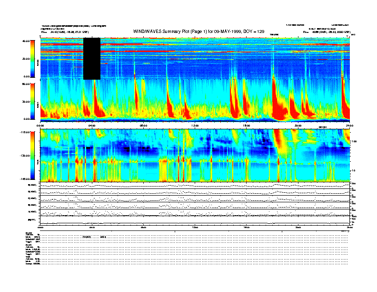Click the 20.00 label on RAD2 scale
Viewport: 377px width, 292px height.
pos(26,59)
